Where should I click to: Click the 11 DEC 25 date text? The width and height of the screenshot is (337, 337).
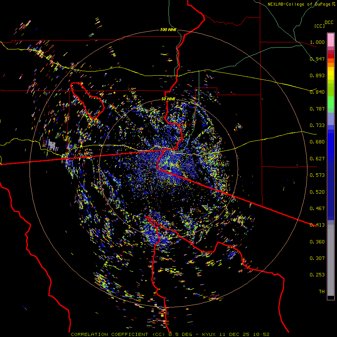point(234,334)
